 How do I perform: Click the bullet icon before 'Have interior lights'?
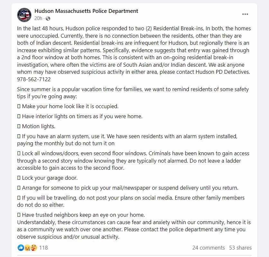[19, 116]
